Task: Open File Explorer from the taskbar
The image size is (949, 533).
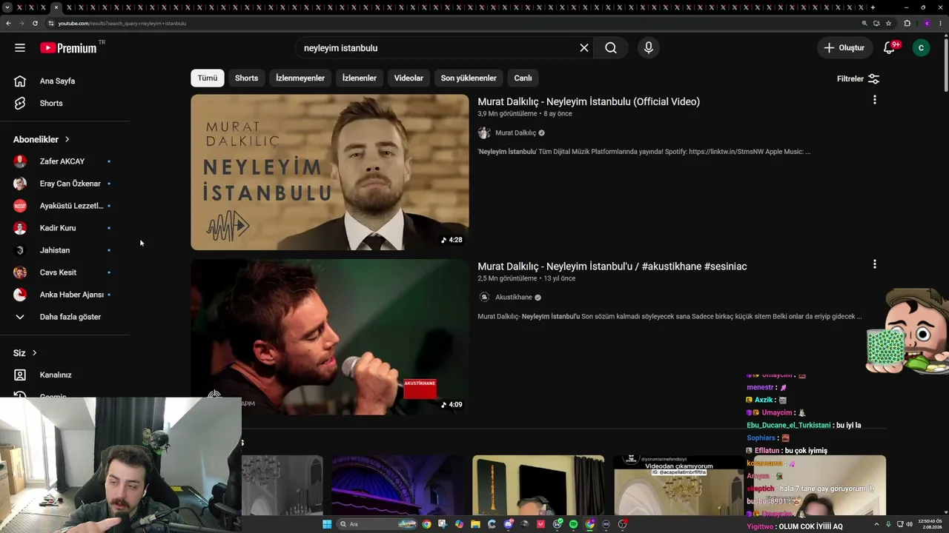Action: (x=475, y=524)
